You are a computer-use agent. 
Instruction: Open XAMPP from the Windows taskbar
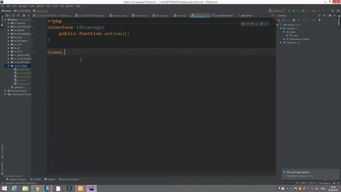click(80, 188)
